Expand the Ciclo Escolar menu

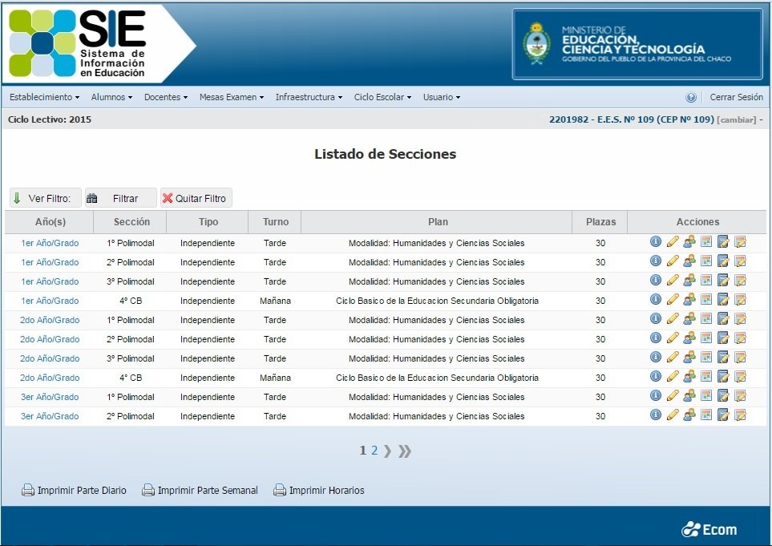click(x=382, y=97)
